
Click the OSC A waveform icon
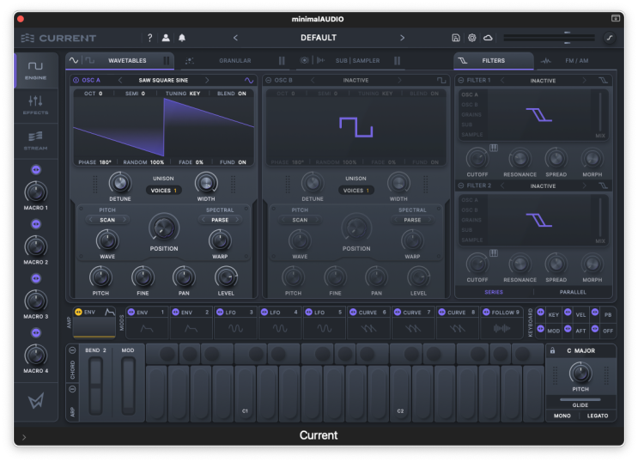pos(249,80)
